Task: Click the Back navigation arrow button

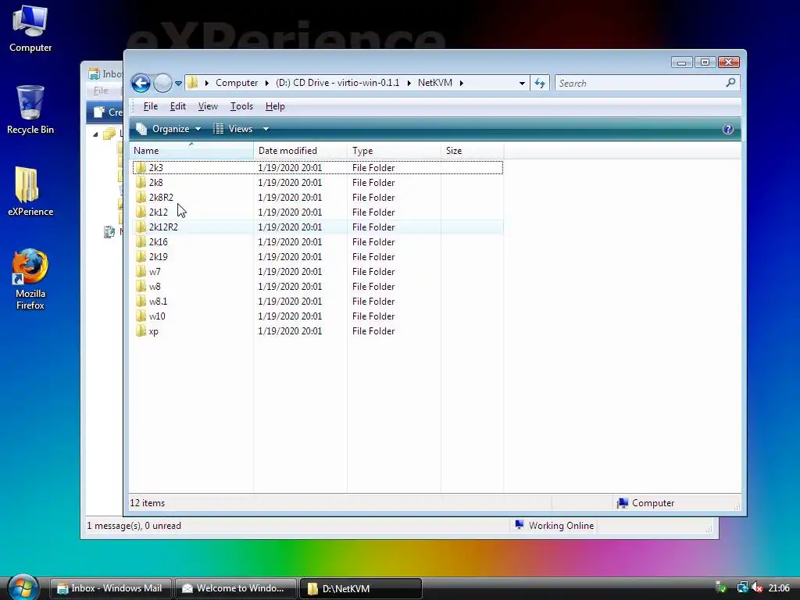Action: click(x=141, y=83)
